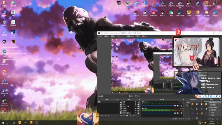Mute the 桌面音频 speaker icon
The width and height of the screenshot is (222, 125).
(178, 113)
